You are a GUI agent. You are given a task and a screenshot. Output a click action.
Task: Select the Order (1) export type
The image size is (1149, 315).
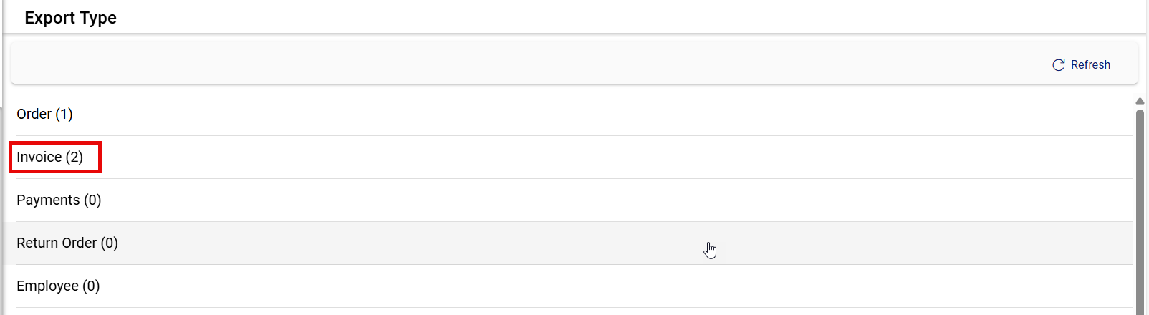click(x=44, y=115)
